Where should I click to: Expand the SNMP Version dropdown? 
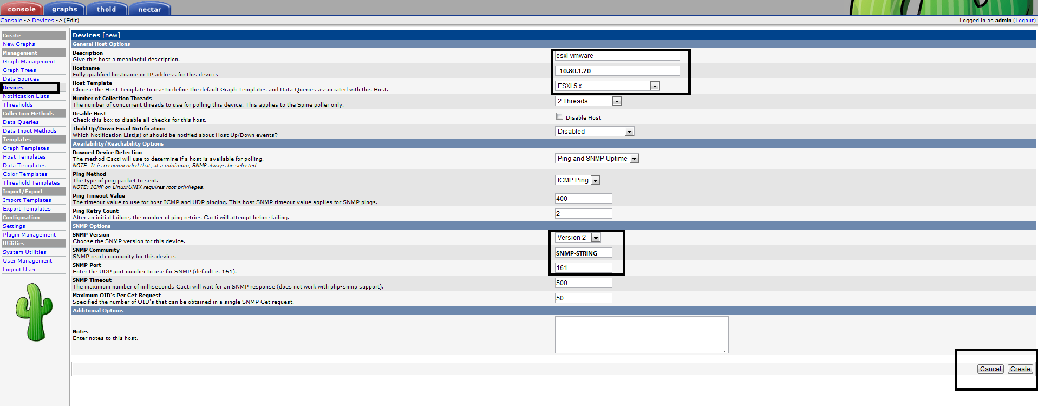578,238
